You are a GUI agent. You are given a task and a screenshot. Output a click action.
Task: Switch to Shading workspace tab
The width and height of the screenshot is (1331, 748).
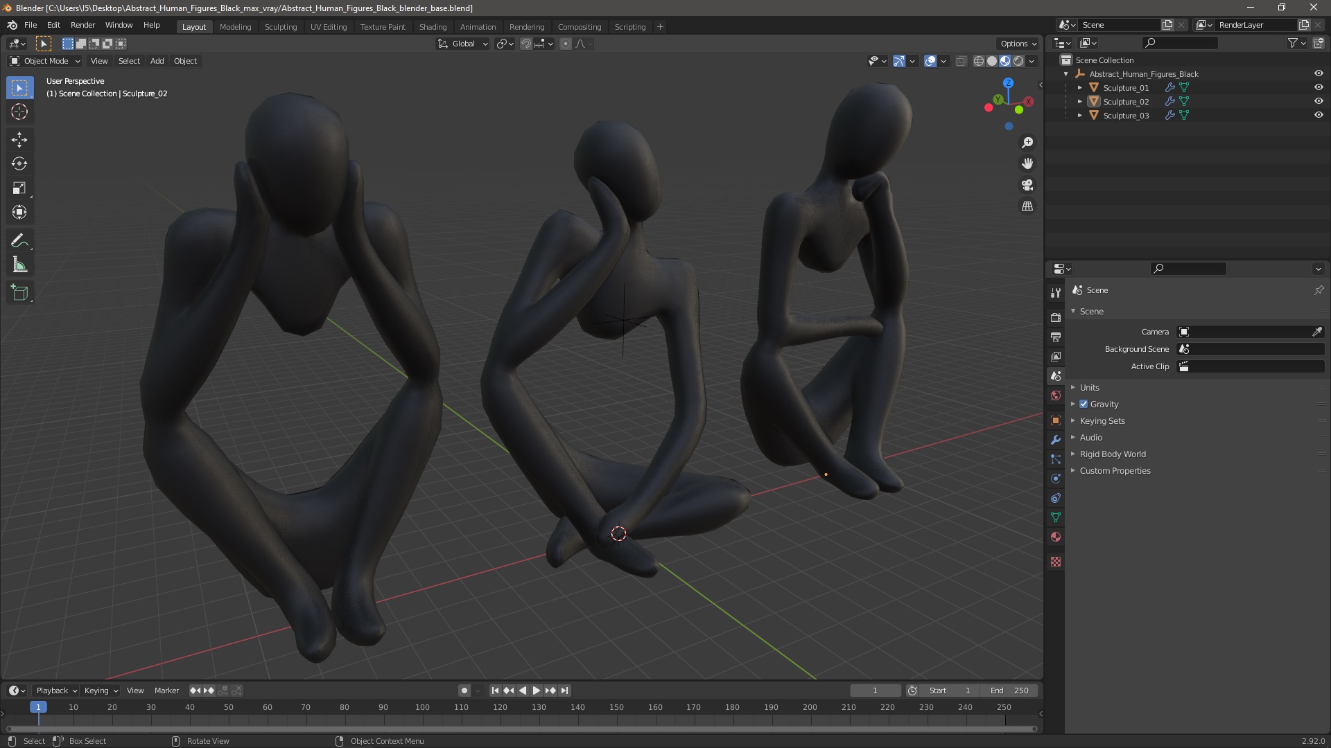pos(433,27)
